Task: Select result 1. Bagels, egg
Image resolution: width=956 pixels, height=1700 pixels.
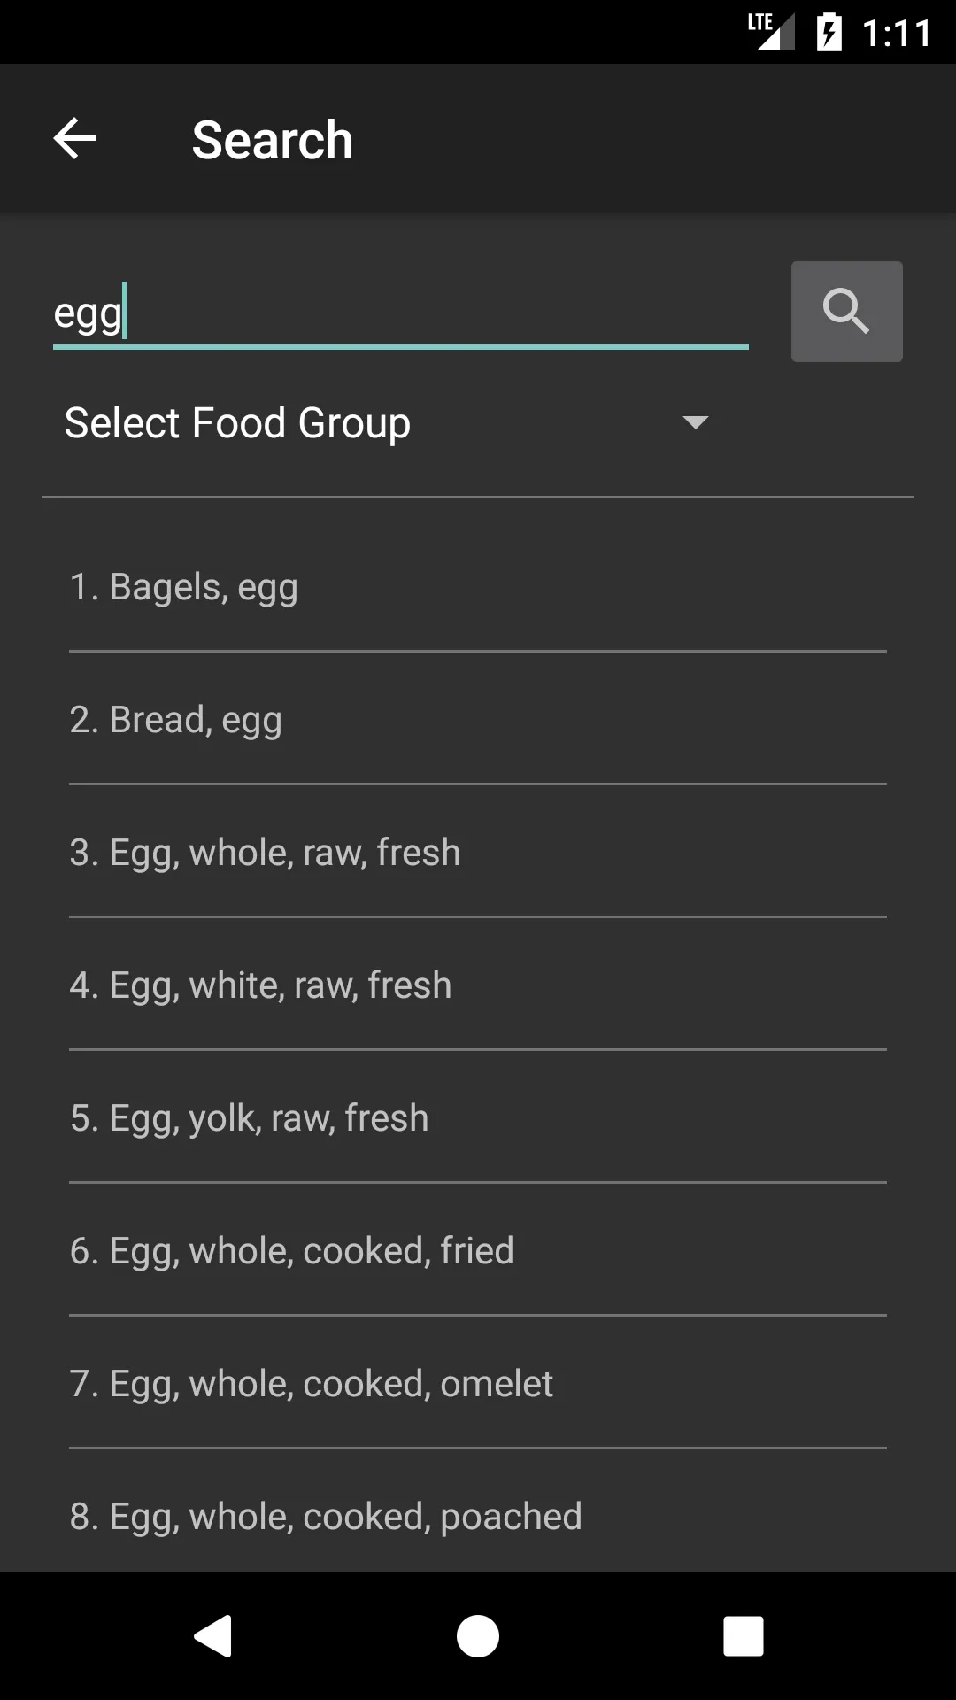Action: (x=478, y=587)
